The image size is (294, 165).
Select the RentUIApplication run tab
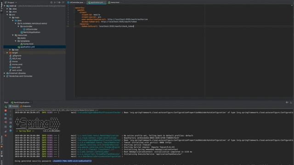[21, 103]
